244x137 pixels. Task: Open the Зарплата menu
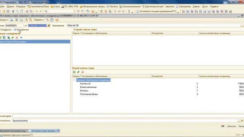point(170,6)
